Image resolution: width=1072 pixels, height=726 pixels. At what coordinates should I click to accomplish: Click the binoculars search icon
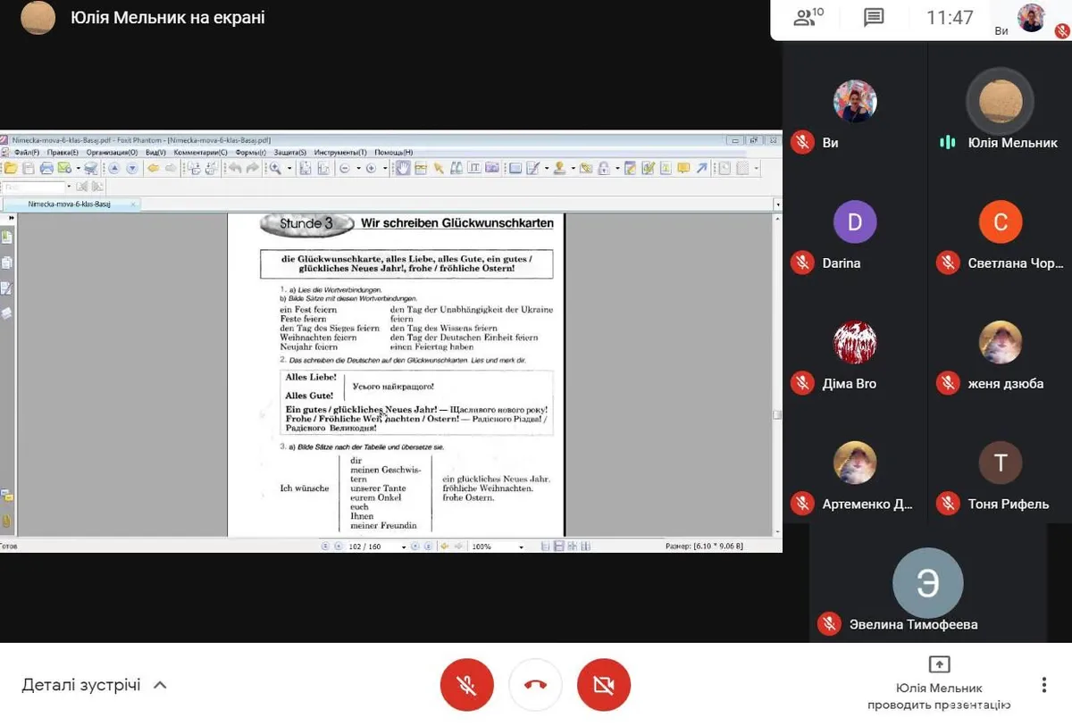click(457, 168)
